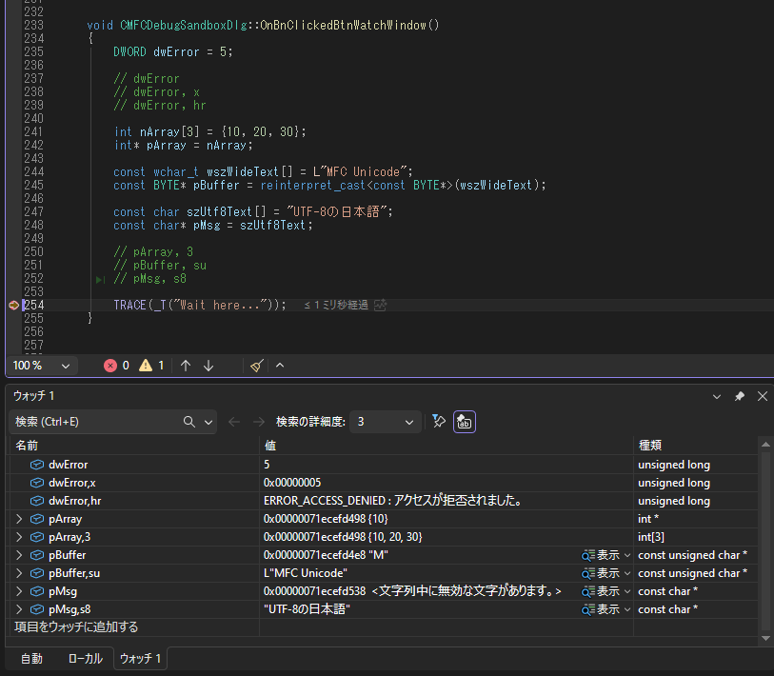Screen dimensions: 774x676
Task: Select the pMsg,s8 value "UTF-8の日本語"
Action: 307,609
